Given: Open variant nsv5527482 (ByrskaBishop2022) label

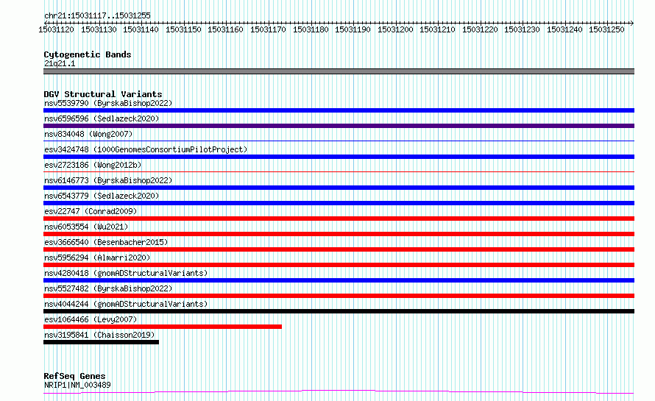Looking at the screenshot, I should tap(108, 288).
